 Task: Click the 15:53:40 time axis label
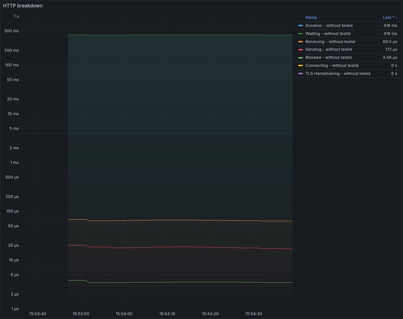[37, 314]
